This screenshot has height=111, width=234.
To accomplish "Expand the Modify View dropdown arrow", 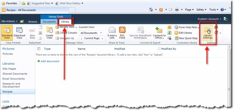I will (76, 28).
